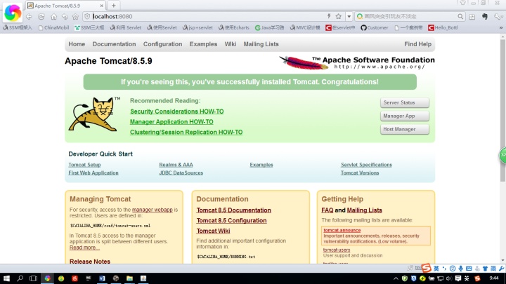Open Security Considerations HOW-TO link

point(177,111)
